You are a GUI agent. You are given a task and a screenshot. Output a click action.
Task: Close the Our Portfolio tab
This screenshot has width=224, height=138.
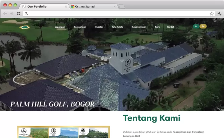[x=66, y=6]
